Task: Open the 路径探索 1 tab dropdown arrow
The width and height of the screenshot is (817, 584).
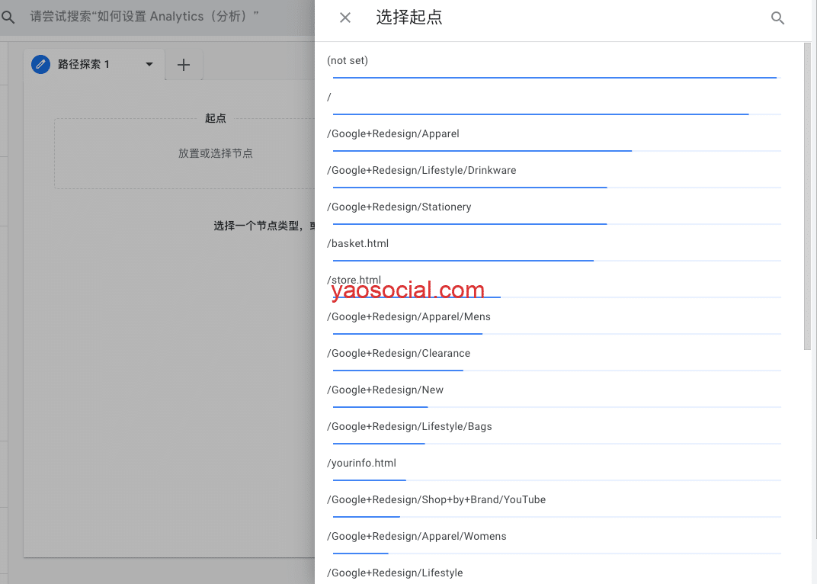Action: pyautogui.click(x=149, y=65)
